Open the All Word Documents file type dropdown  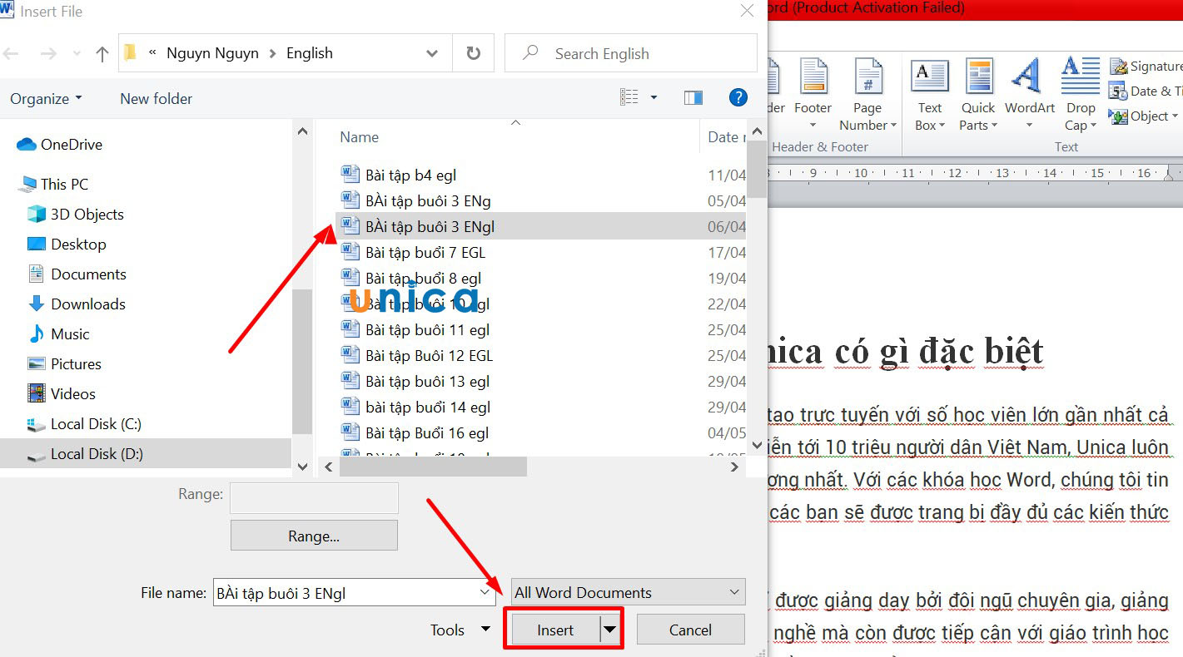click(629, 593)
